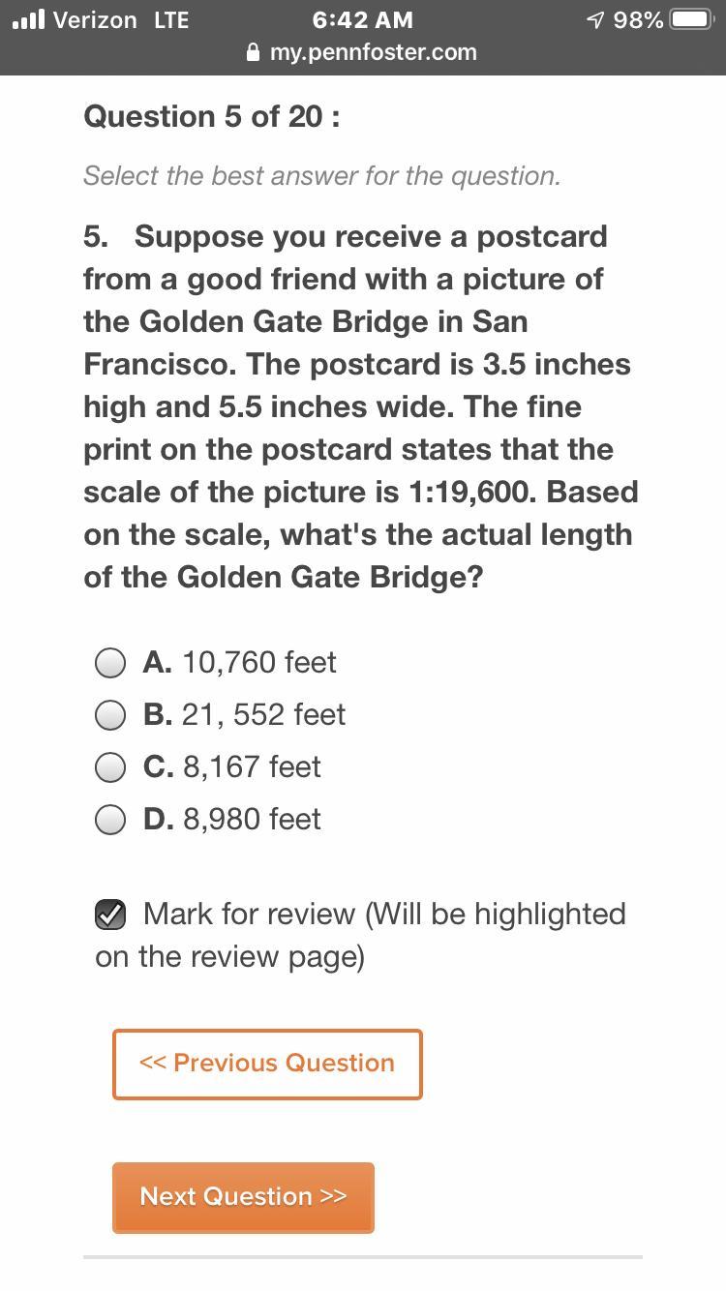
Task: Advance with Next Question button
Action: coord(243,1197)
